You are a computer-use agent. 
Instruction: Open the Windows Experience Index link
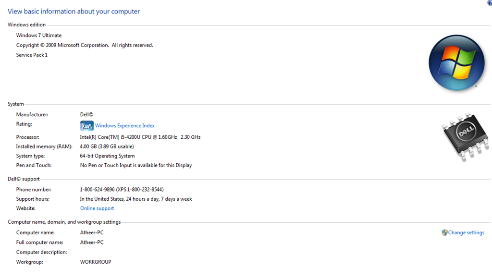click(124, 126)
